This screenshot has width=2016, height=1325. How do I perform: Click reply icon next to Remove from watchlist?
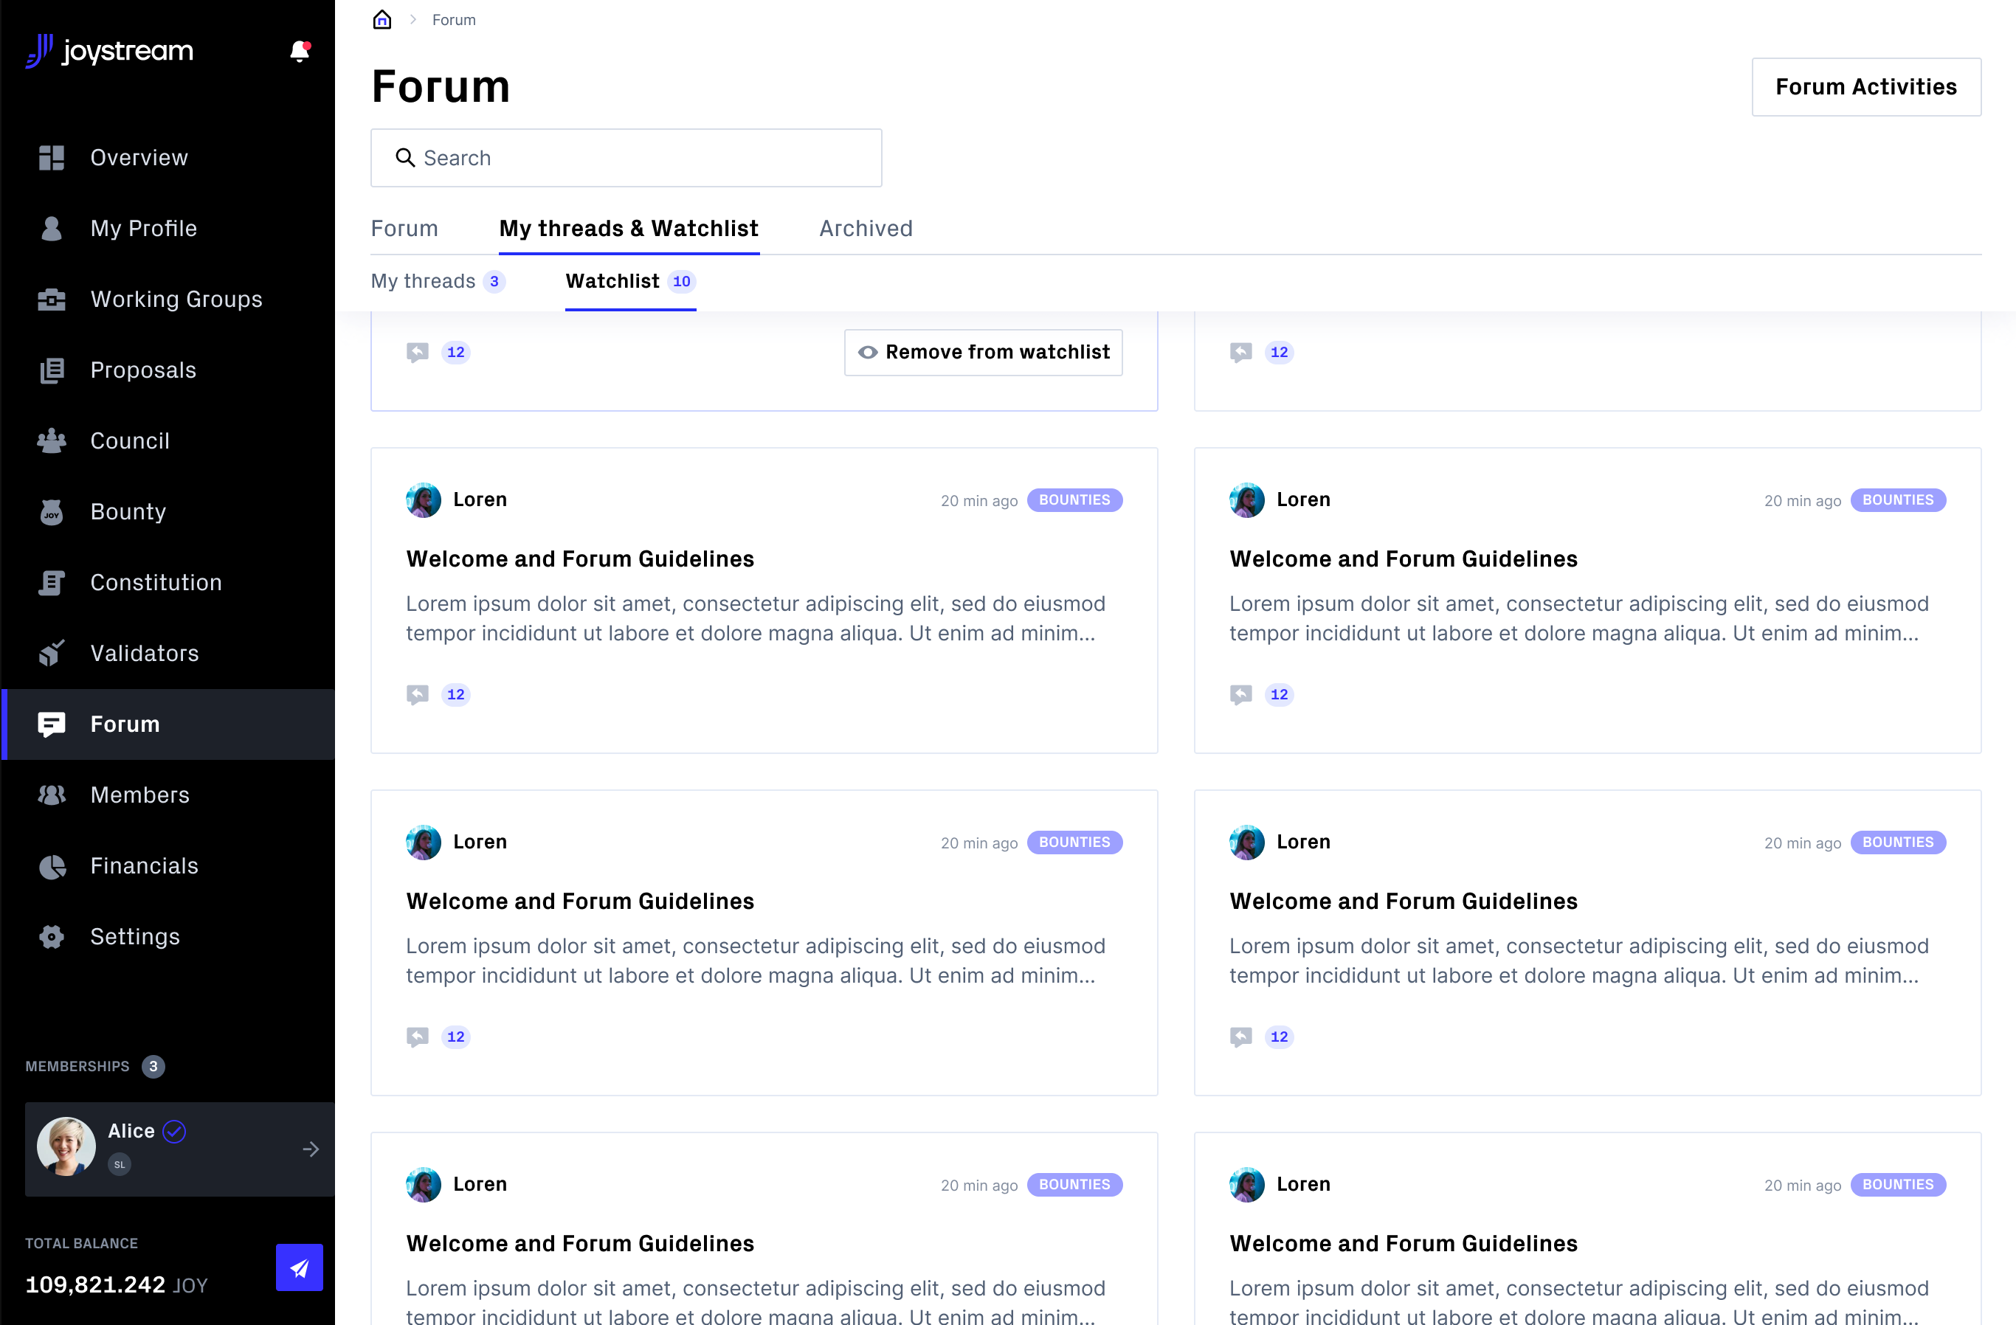click(x=418, y=352)
